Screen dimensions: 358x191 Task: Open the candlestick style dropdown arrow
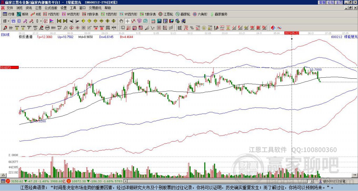[41, 21]
